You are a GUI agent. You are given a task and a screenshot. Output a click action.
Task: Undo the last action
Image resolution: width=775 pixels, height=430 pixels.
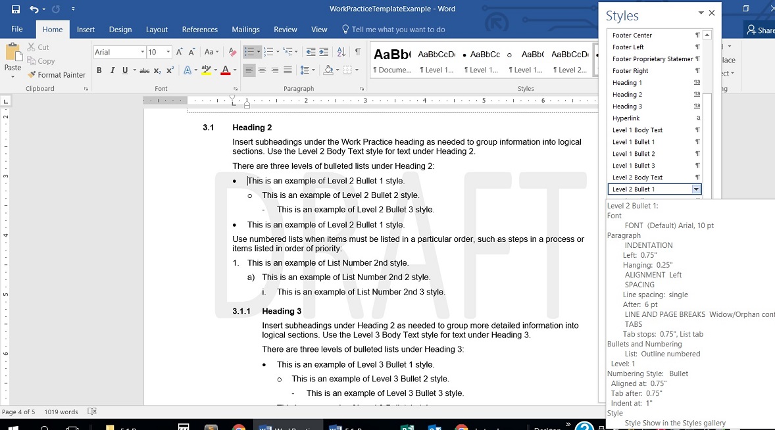34,9
